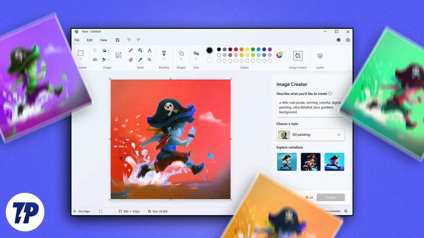Undo the last action

coord(129,40)
